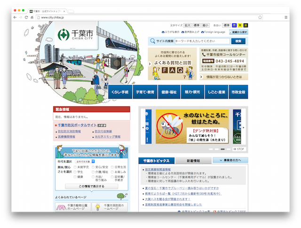Open the 魅力・観光 navigation menu

[x=192, y=92]
